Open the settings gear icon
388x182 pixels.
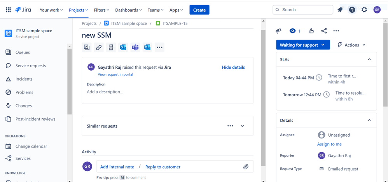pos(364,10)
